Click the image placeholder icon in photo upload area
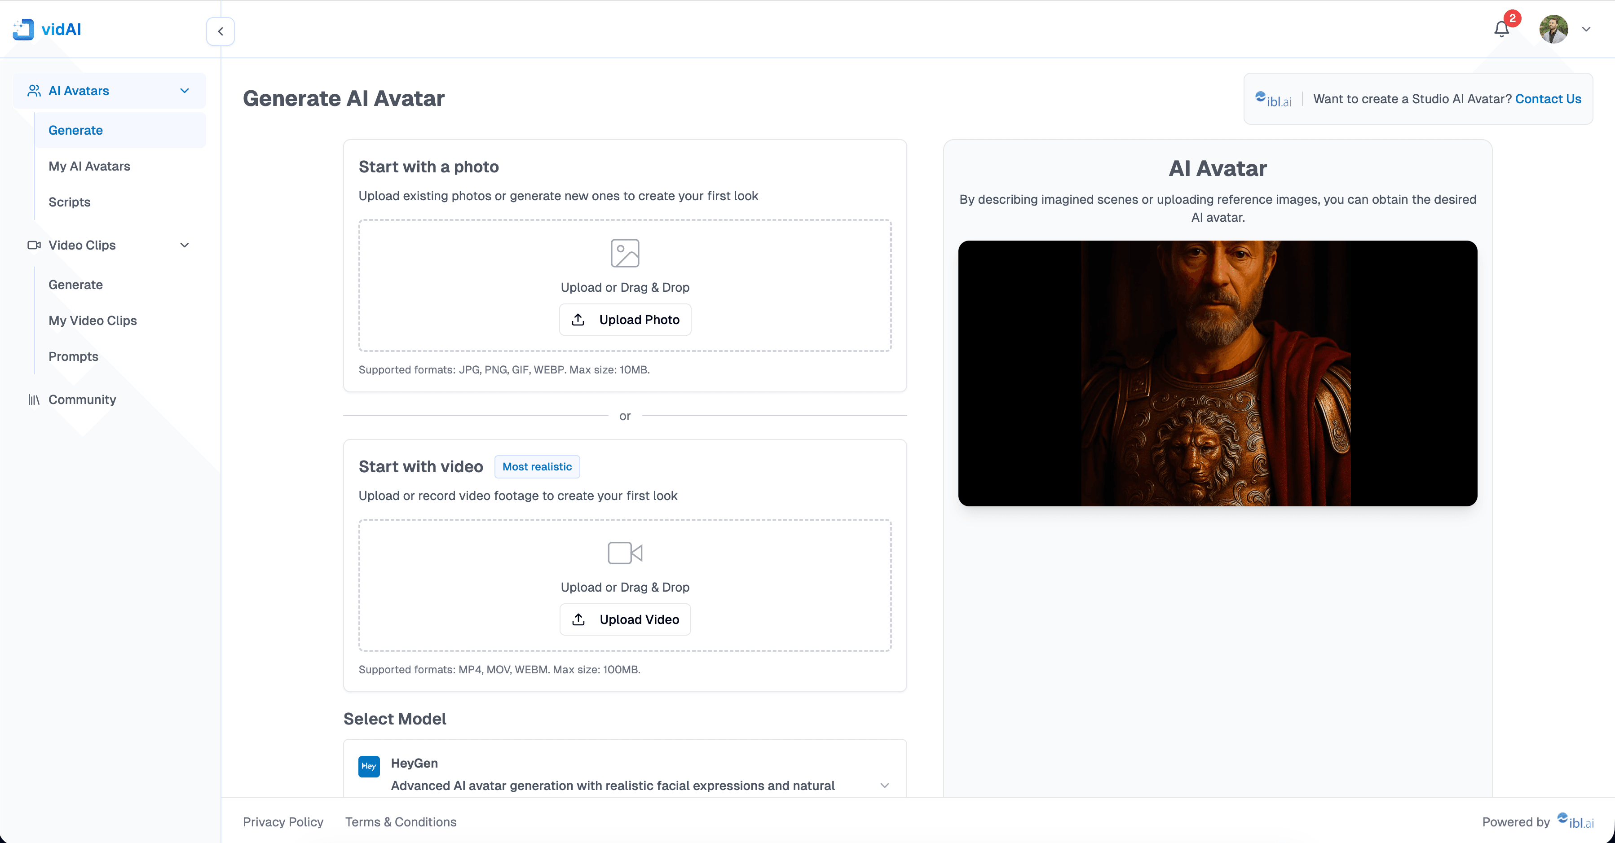Screen dimensions: 1615x843 coord(624,253)
